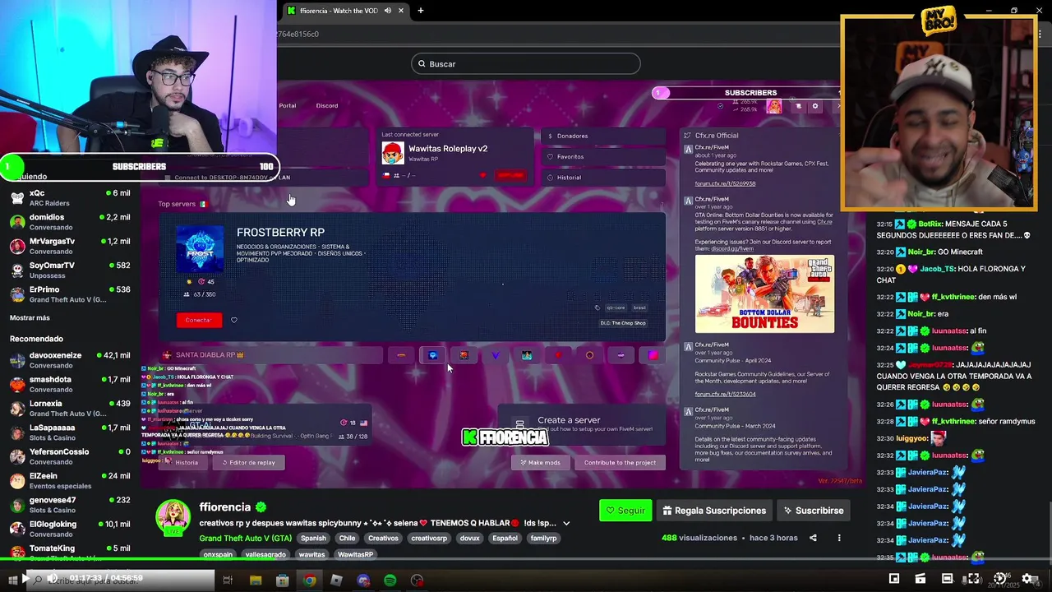This screenshot has width=1052, height=592.
Task: Play the VOD with the play button
Action: click(25, 579)
